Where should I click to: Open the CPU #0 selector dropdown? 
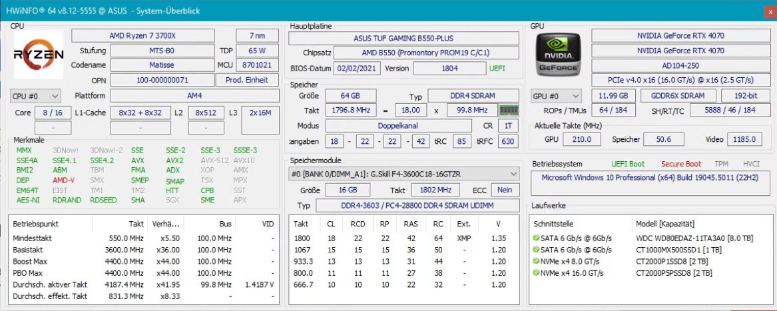36,96
